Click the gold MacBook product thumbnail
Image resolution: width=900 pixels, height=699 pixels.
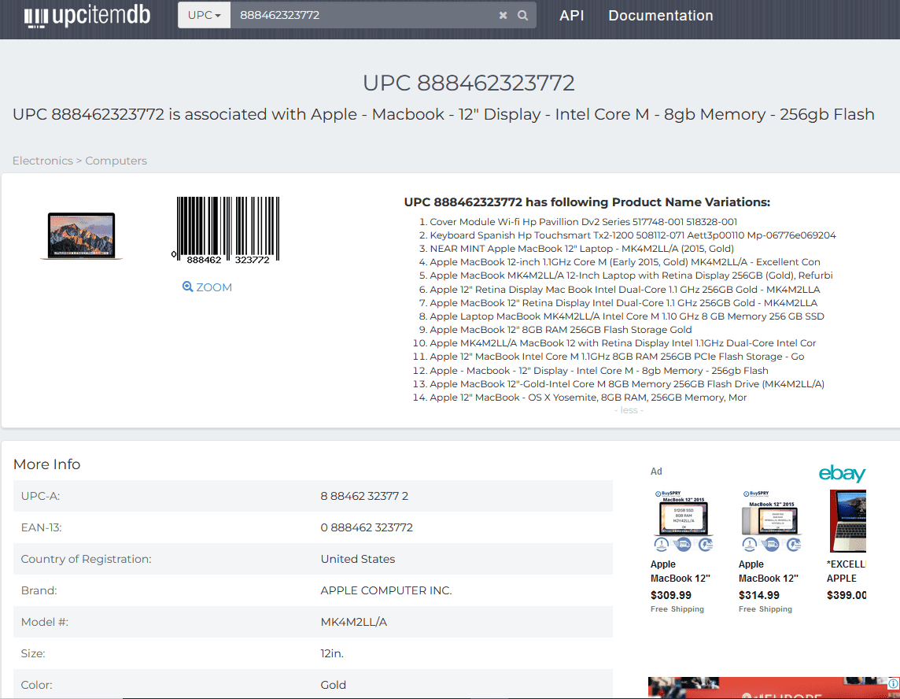(81, 235)
